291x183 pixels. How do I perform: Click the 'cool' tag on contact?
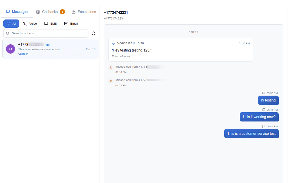48,45
